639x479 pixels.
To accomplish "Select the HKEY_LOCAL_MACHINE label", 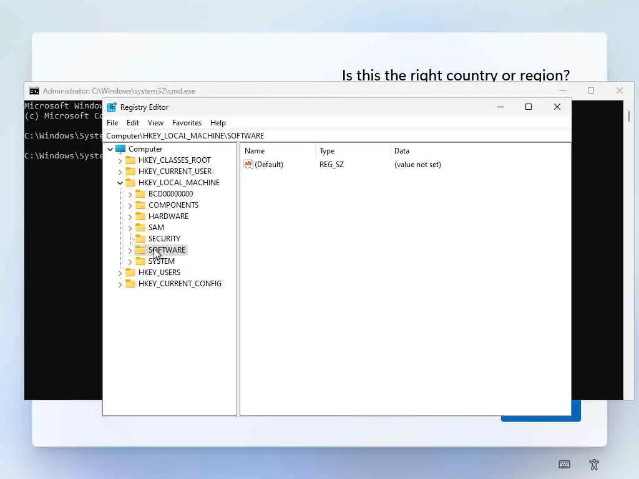I will click(179, 183).
